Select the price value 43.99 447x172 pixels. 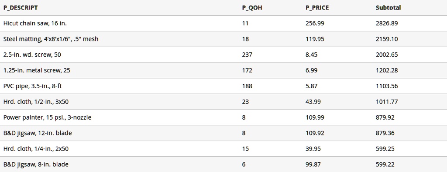click(313, 102)
